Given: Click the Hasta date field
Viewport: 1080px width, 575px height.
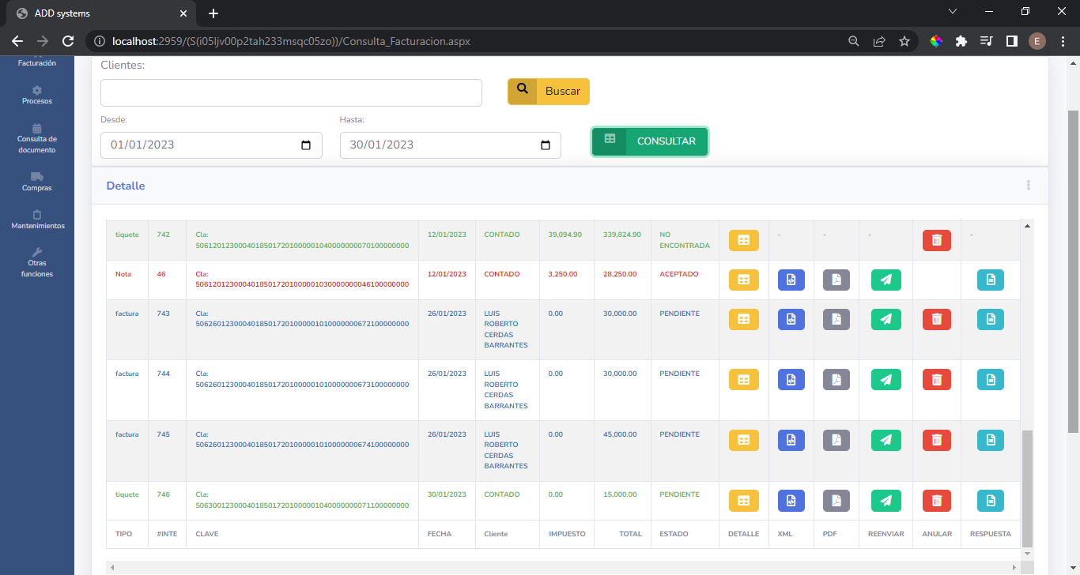Looking at the screenshot, I should pos(451,145).
